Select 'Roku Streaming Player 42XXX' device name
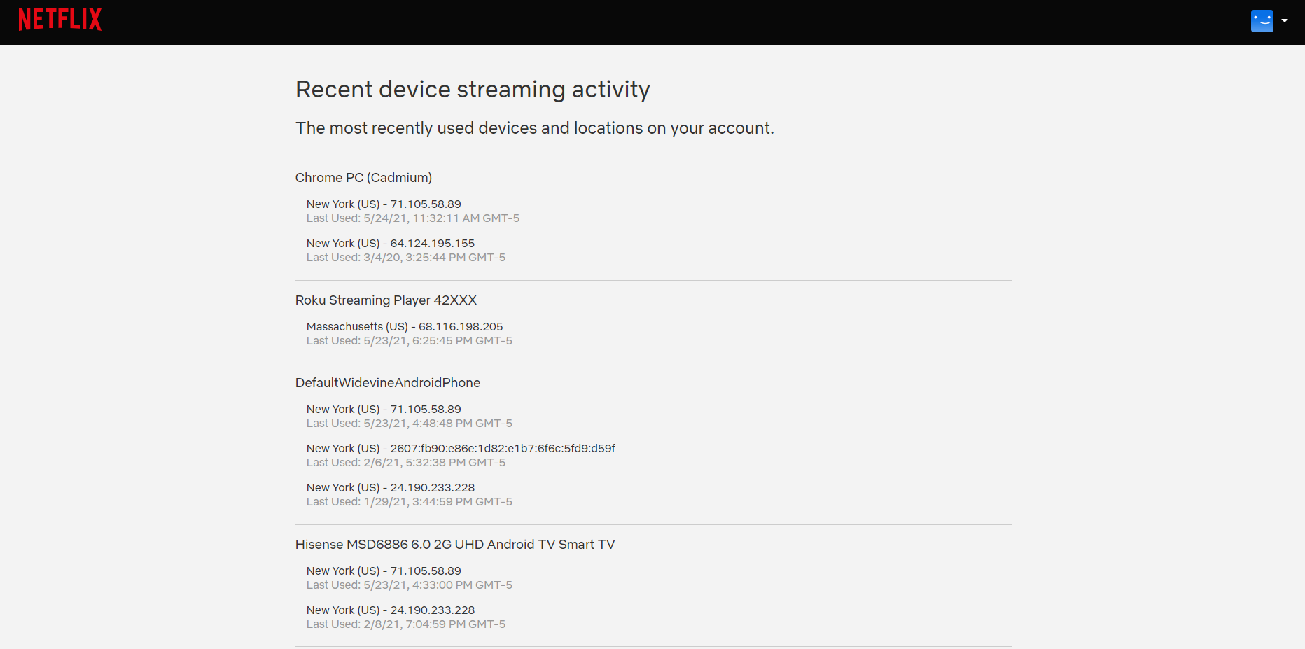This screenshot has width=1305, height=649. (386, 300)
